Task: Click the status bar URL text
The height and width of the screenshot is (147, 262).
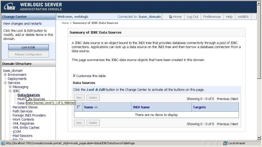Action: click(70, 143)
